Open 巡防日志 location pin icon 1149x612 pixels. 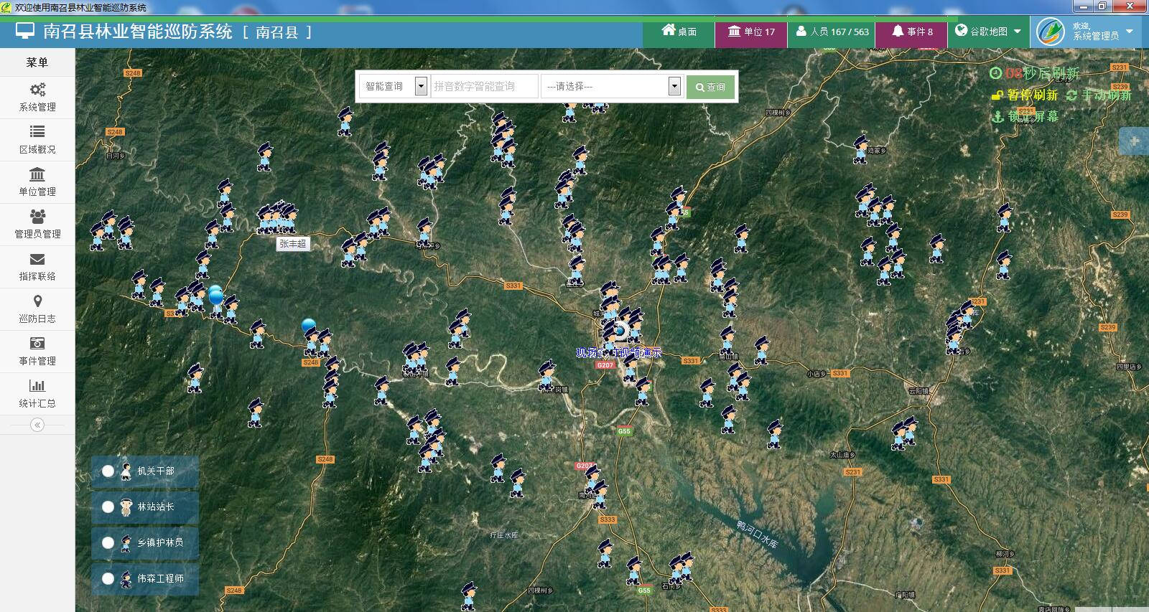tap(37, 301)
